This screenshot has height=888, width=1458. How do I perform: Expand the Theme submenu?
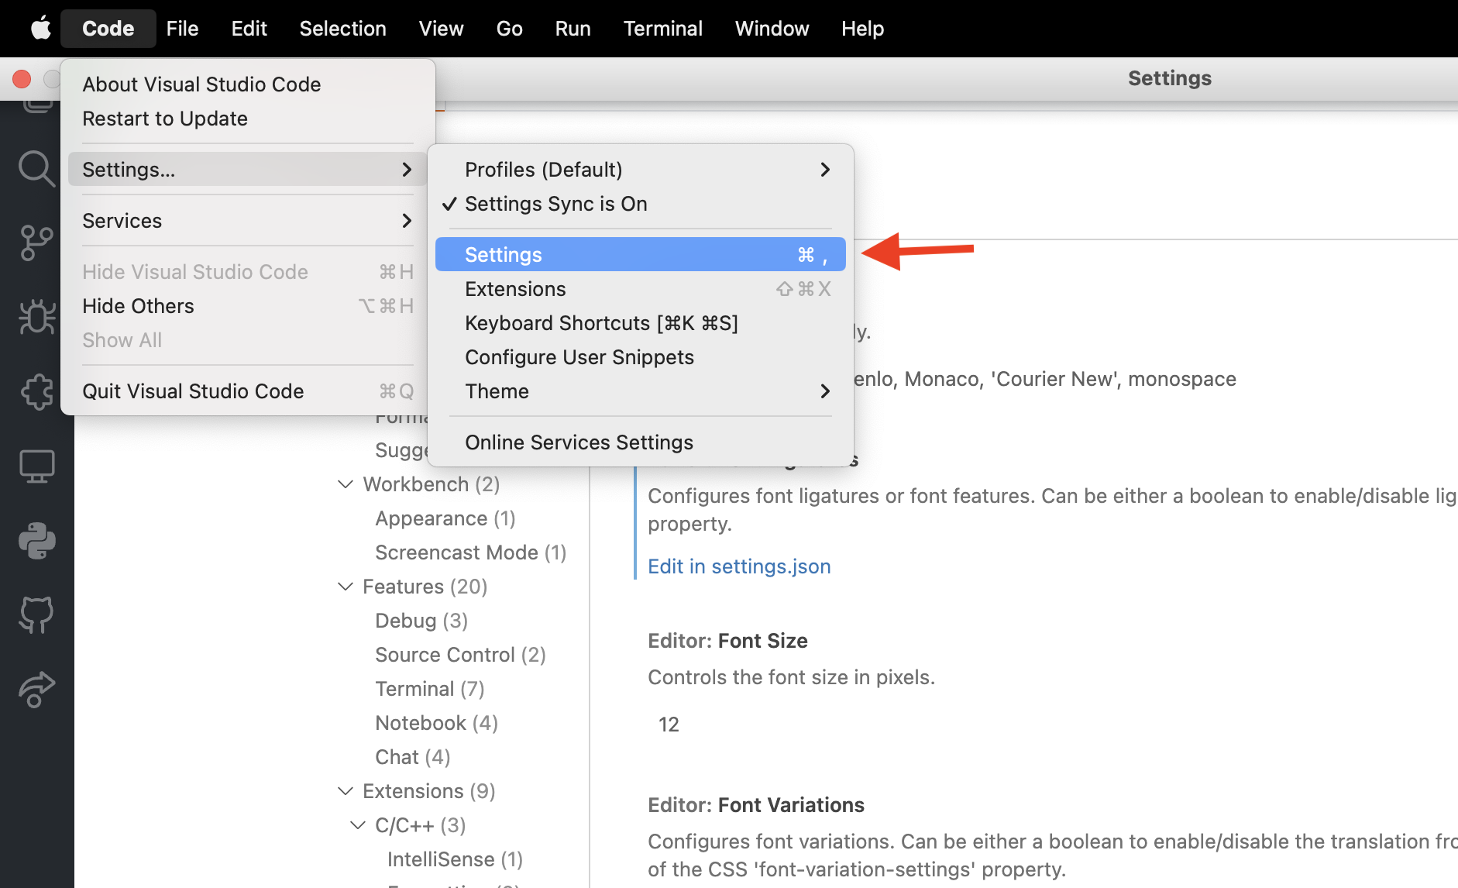641,391
